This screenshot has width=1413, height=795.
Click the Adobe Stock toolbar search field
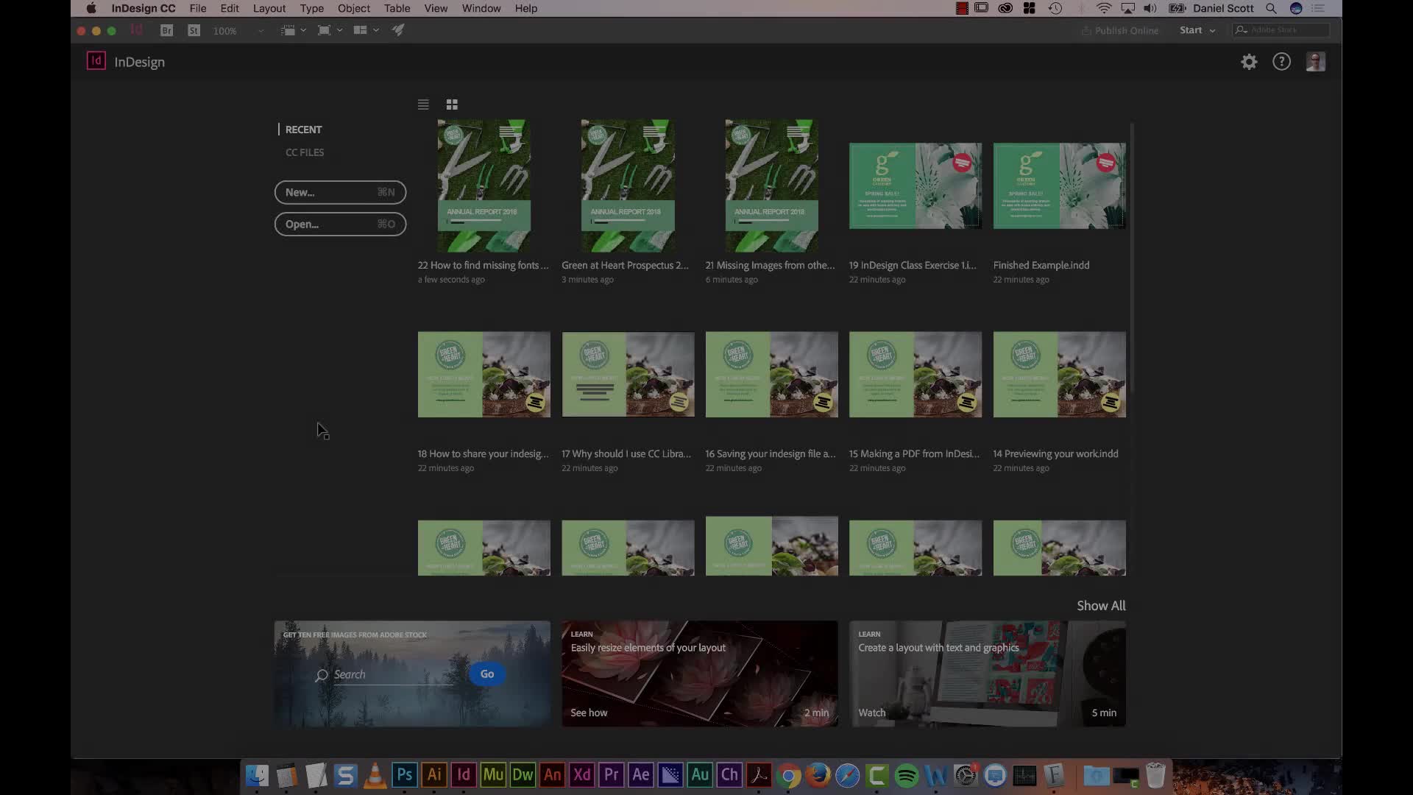click(1282, 30)
